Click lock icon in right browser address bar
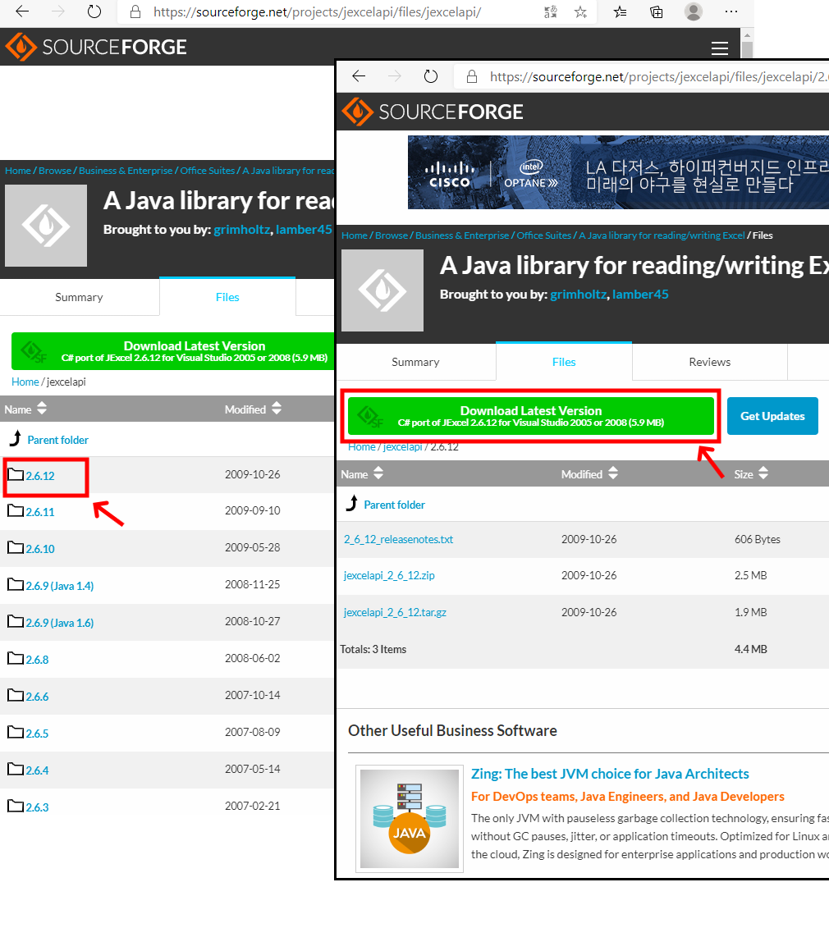This screenshot has width=829, height=928. click(x=472, y=76)
